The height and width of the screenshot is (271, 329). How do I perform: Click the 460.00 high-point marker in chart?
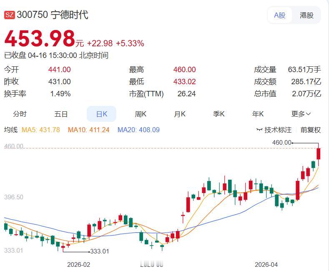coord(282,143)
